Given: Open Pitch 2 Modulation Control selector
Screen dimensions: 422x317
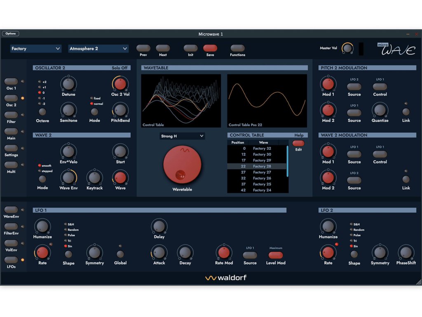Looking at the screenshot, I should 380,87.
